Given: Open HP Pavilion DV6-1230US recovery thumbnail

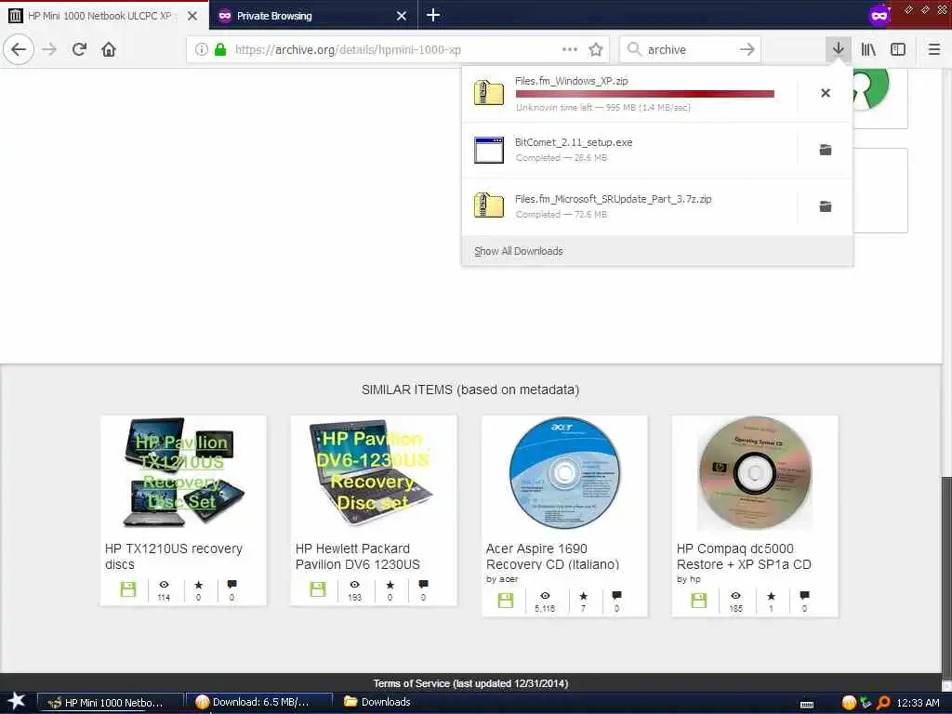Looking at the screenshot, I should pos(374,472).
